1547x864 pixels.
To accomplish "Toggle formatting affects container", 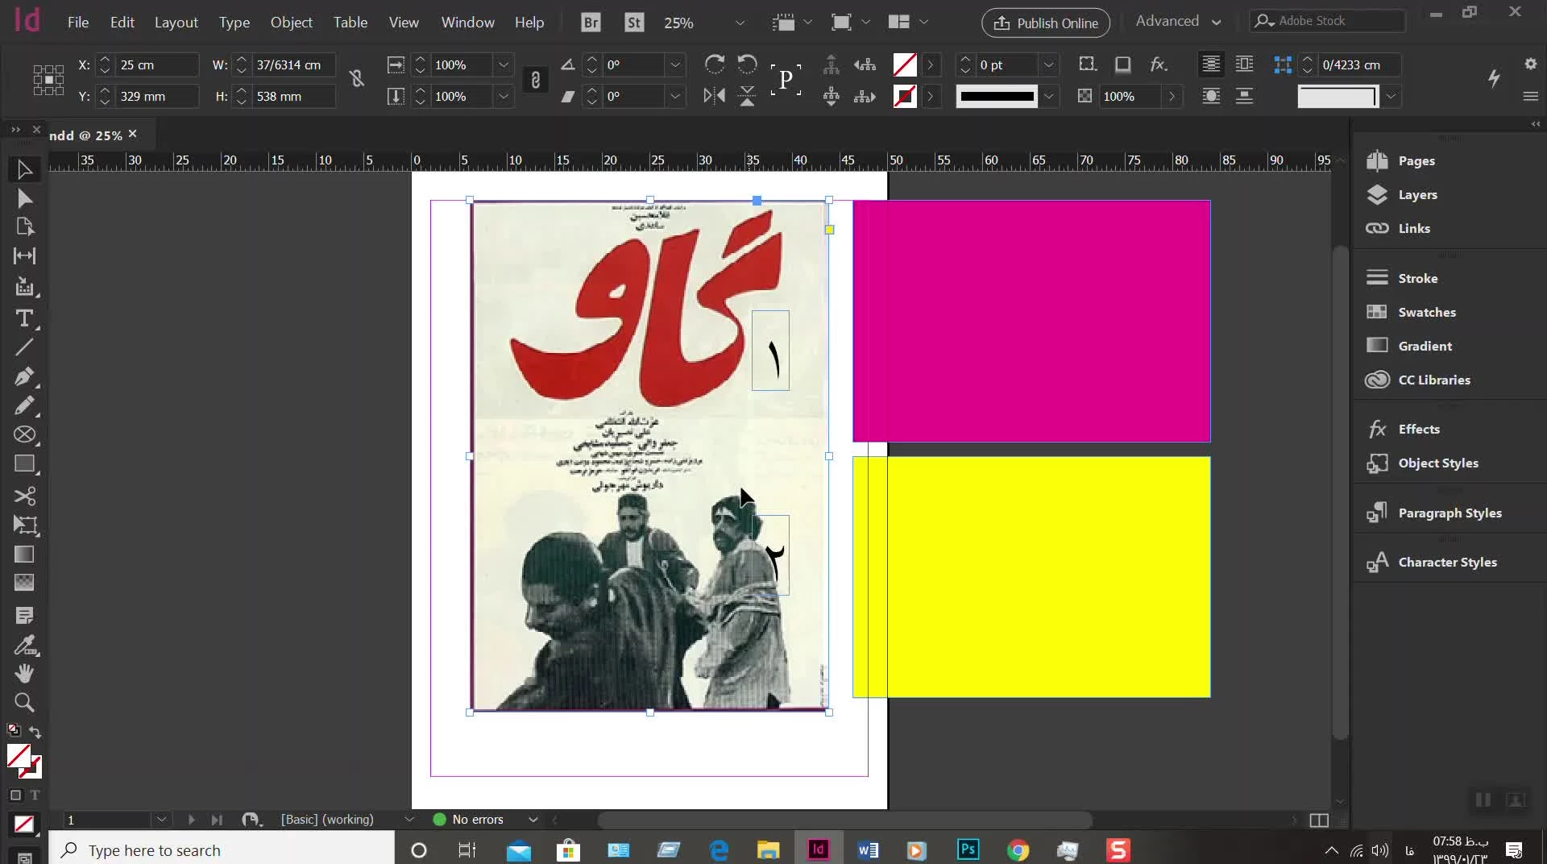I will coord(15,795).
